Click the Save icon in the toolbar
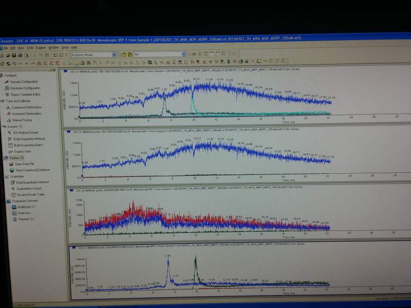Image resolution: width=411 pixels, height=308 pixels. coord(14,55)
